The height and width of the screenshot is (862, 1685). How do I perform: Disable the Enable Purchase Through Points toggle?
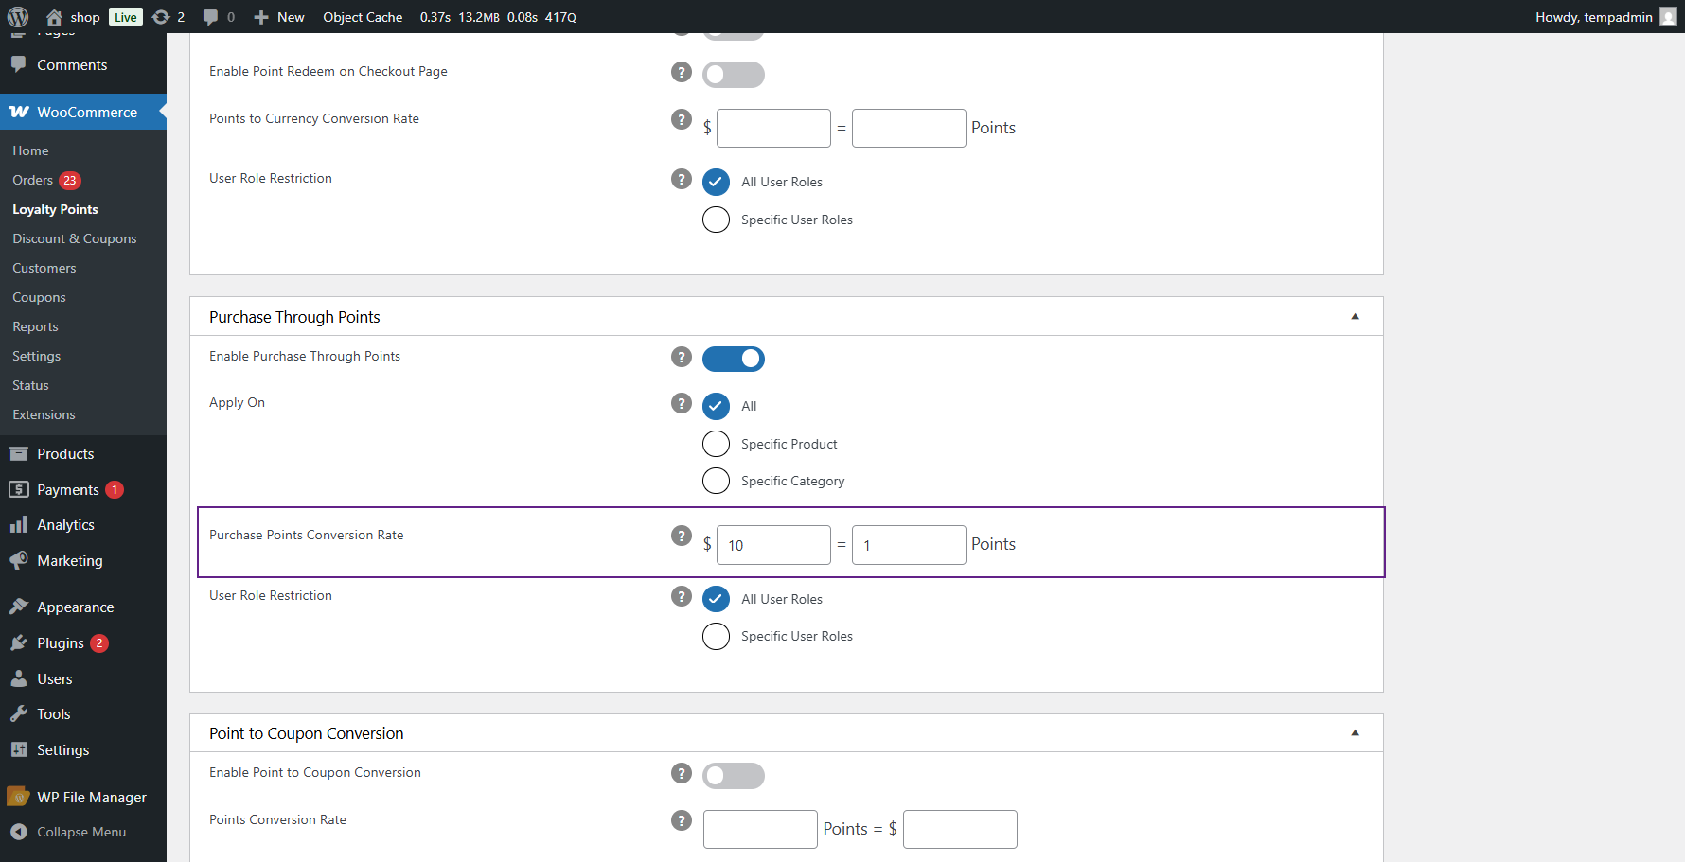point(734,359)
